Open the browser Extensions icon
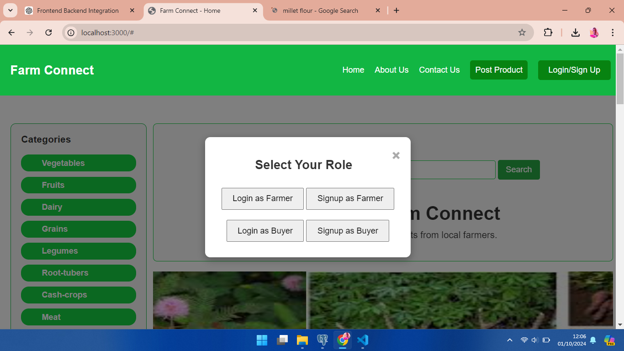The image size is (624, 351). coord(548,32)
